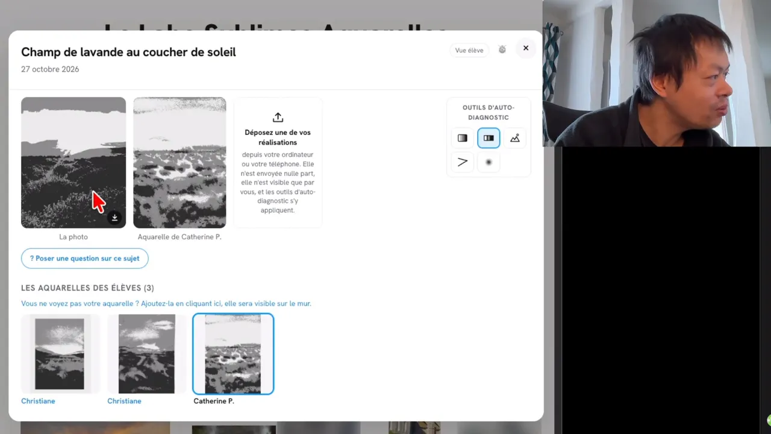Click the upload icon in drop zone
The width and height of the screenshot is (771, 434).
[278, 118]
